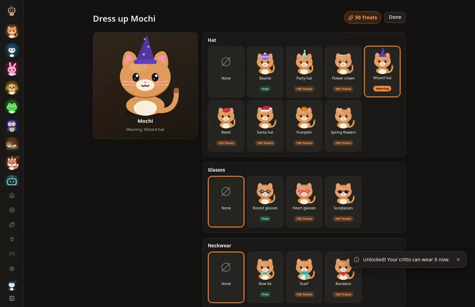This screenshot has height=307, width=475.
Task: Select the teal robot avatar in sidebar
Action: [x=12, y=181]
